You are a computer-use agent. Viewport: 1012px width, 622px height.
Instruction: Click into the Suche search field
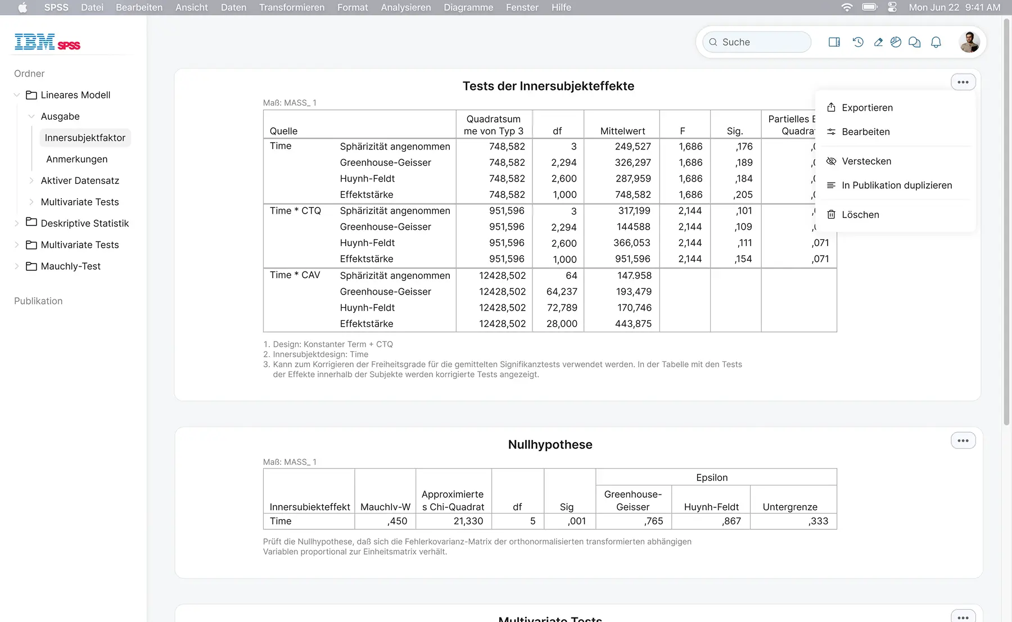757,42
